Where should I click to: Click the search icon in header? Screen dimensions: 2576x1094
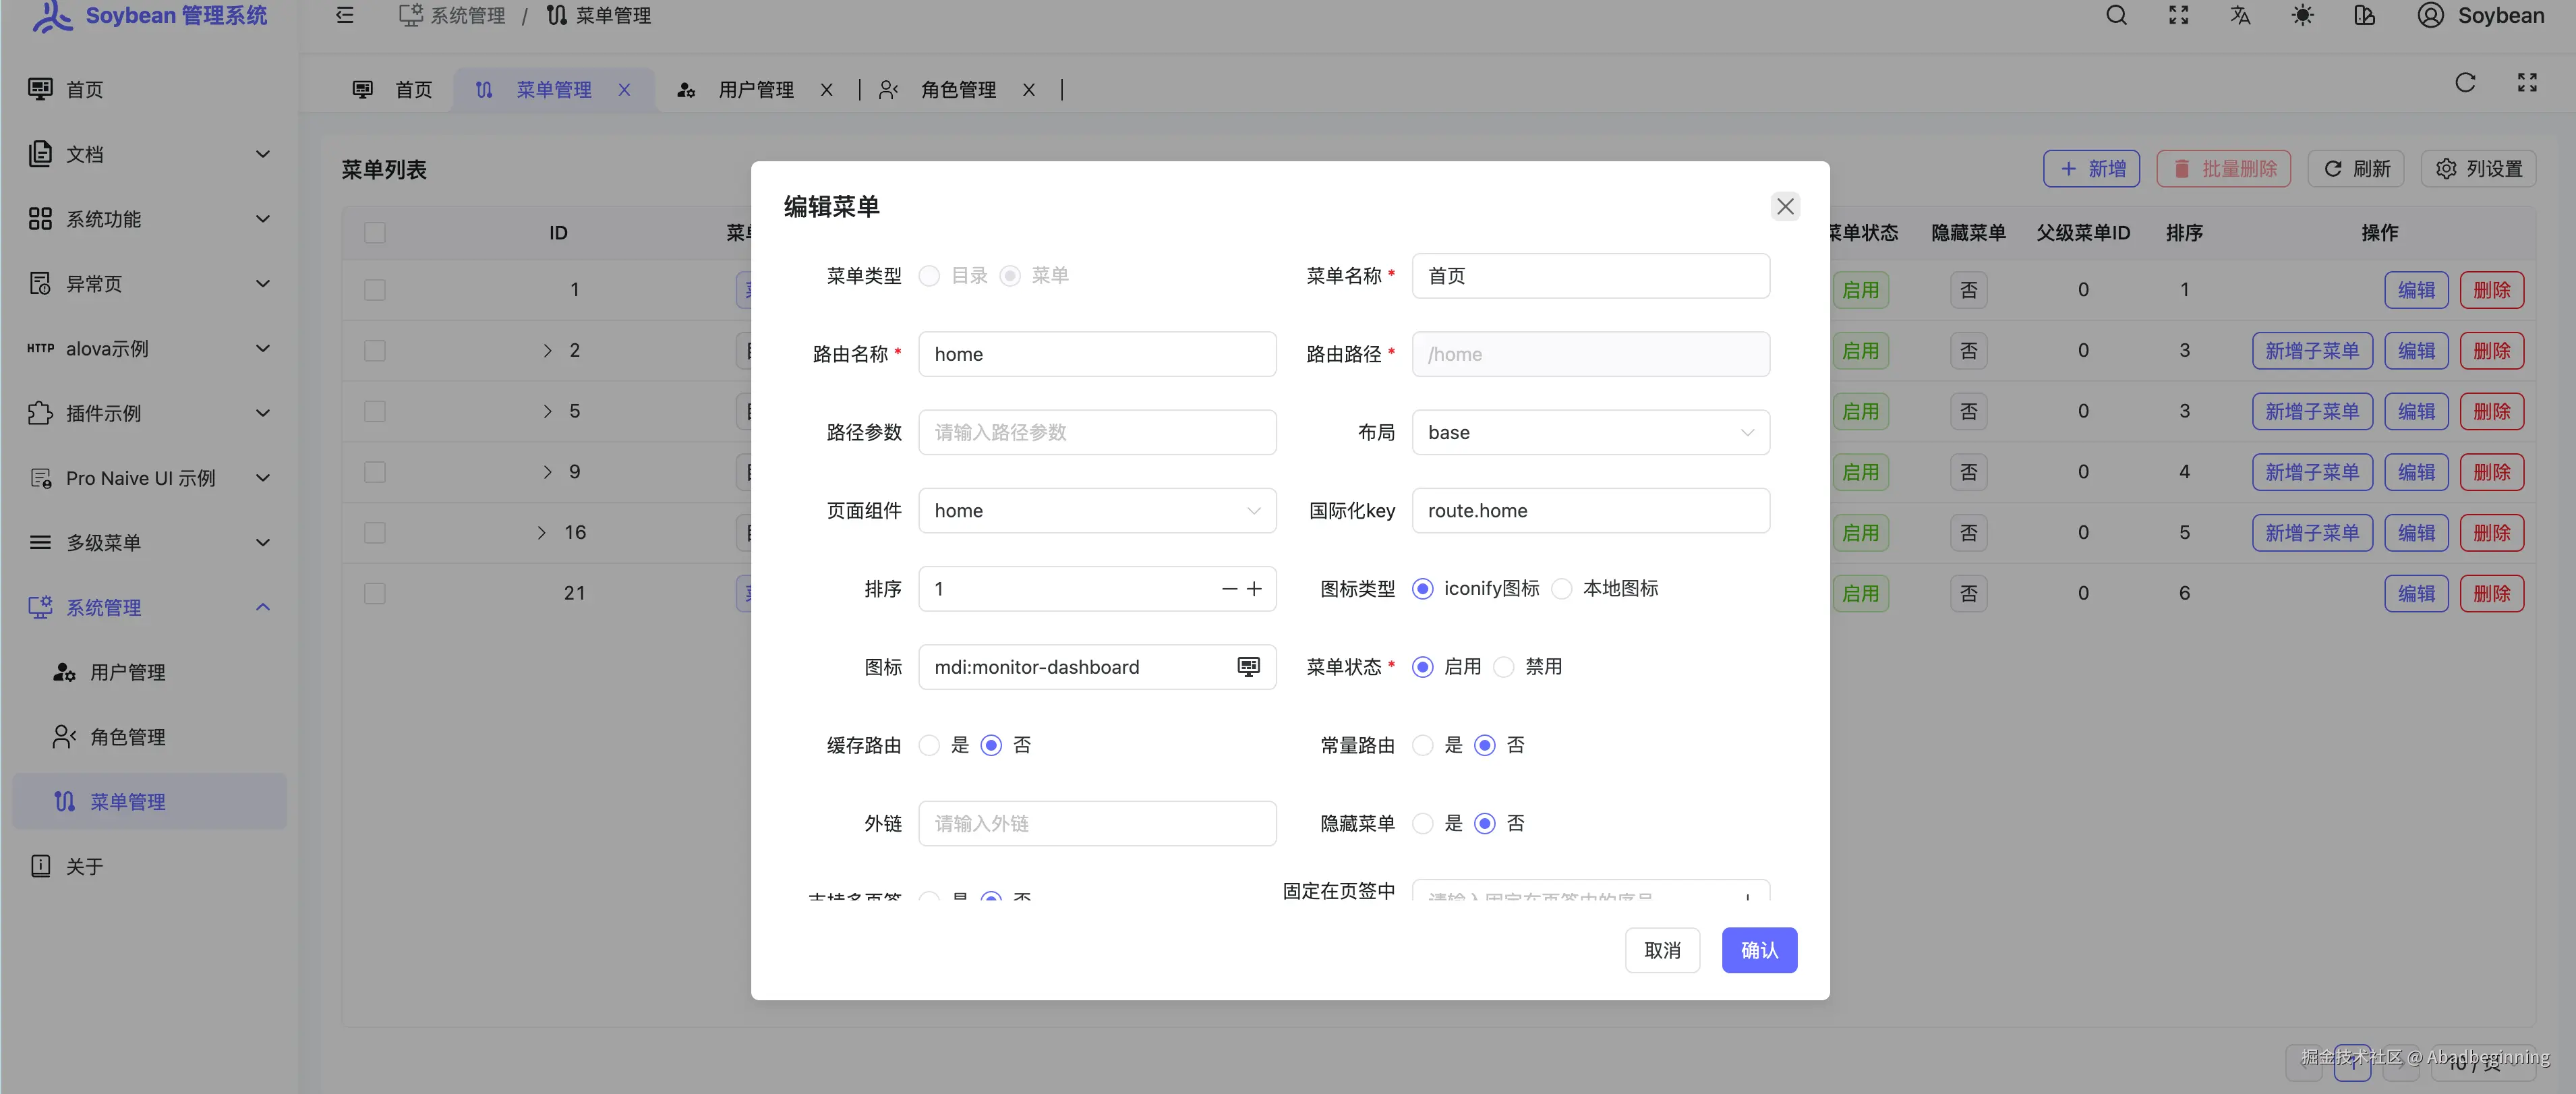click(2116, 16)
